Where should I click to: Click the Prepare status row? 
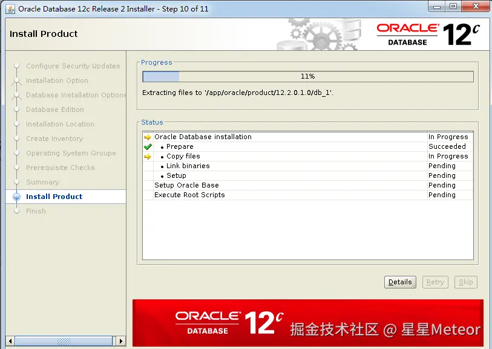(x=308, y=146)
